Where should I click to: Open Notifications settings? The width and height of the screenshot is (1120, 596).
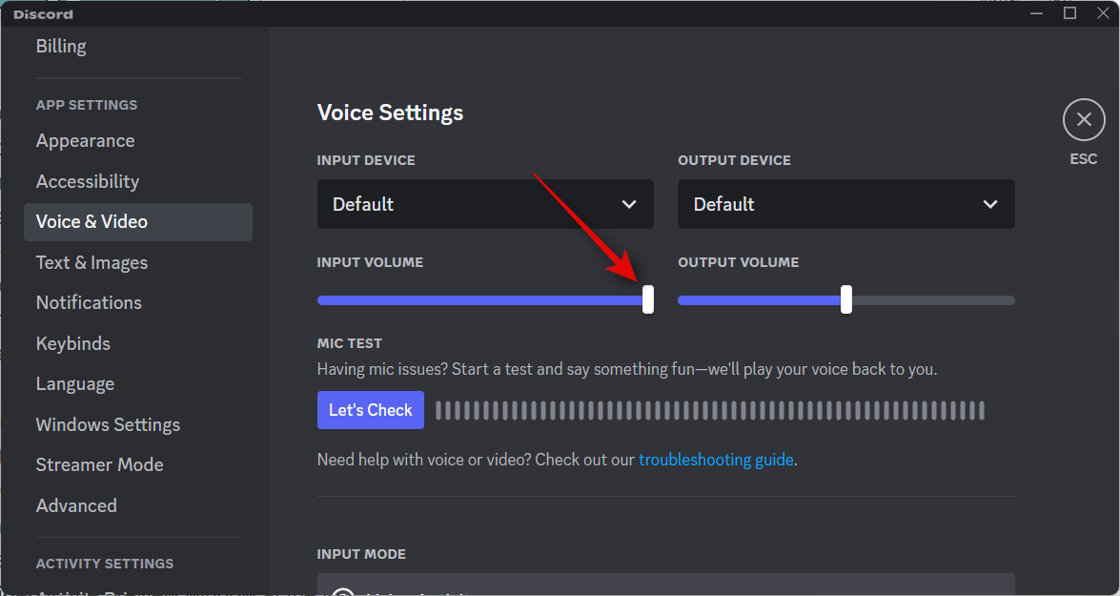(89, 302)
